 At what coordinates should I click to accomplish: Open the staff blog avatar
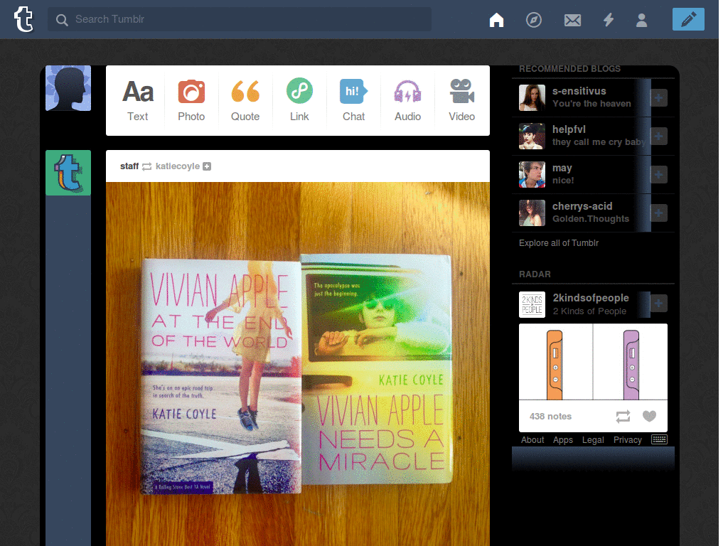pyautogui.click(x=68, y=173)
